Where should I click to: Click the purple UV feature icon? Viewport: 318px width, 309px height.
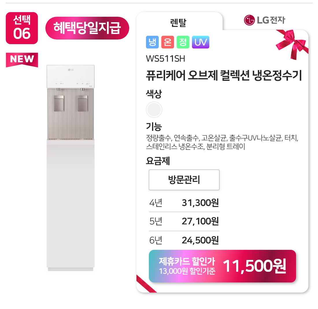(x=200, y=42)
